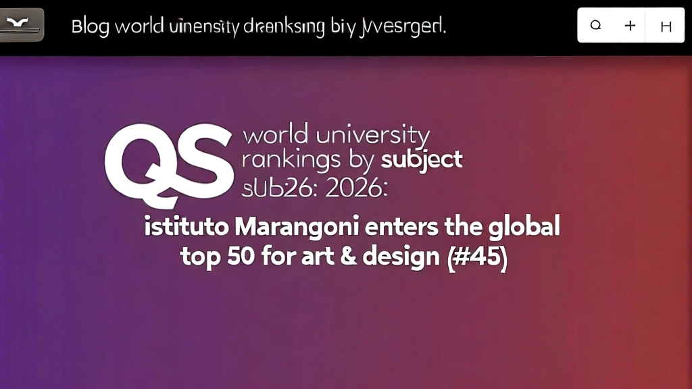Viewport: 692px width, 389px height.
Task: Click the magnifier inside the white pill control
Action: click(x=595, y=25)
